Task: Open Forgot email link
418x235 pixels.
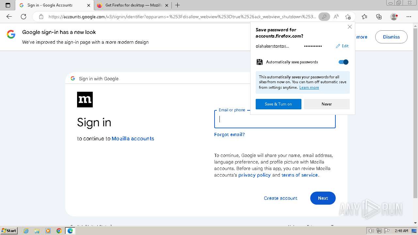Action: 230,134
